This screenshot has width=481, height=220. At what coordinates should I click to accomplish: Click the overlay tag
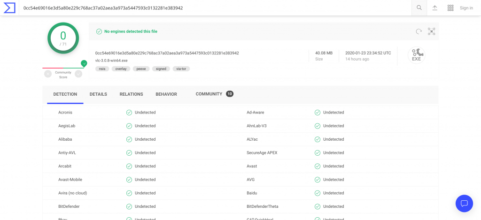click(x=121, y=69)
